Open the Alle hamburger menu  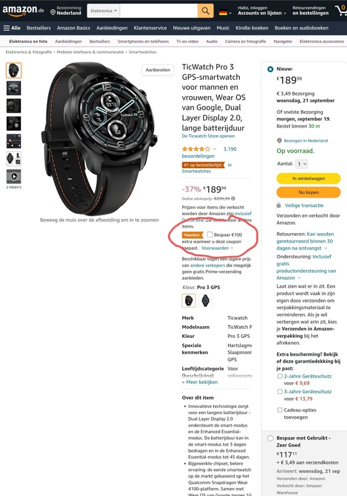(x=12, y=28)
